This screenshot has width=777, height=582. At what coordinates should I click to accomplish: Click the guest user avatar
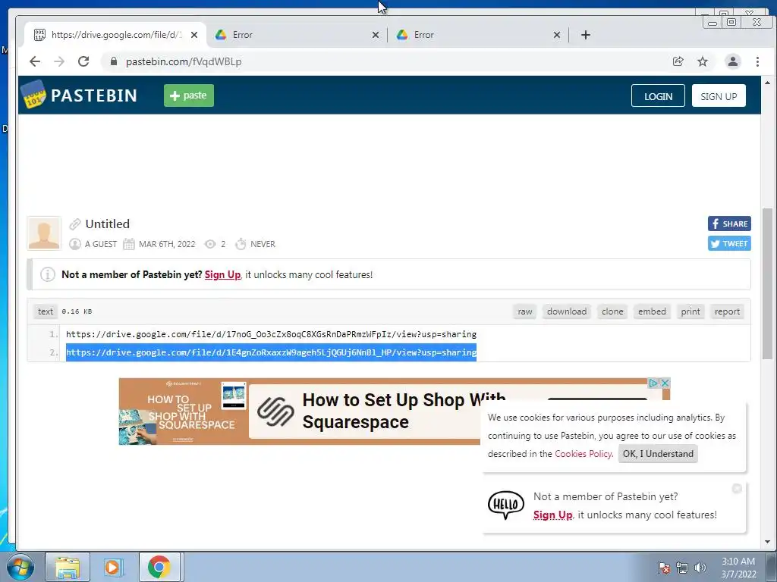[44, 233]
